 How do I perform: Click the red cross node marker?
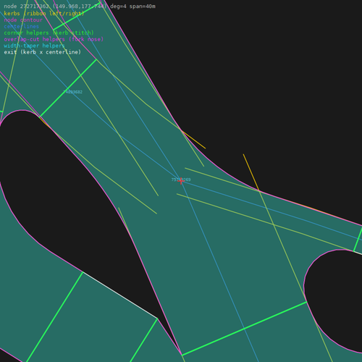click(x=181, y=181)
